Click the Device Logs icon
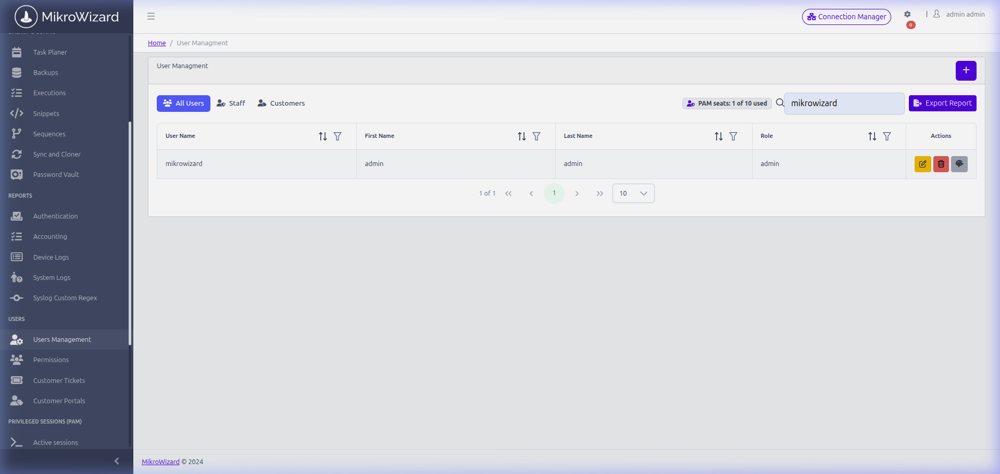This screenshot has height=474, width=1000. coord(17,257)
